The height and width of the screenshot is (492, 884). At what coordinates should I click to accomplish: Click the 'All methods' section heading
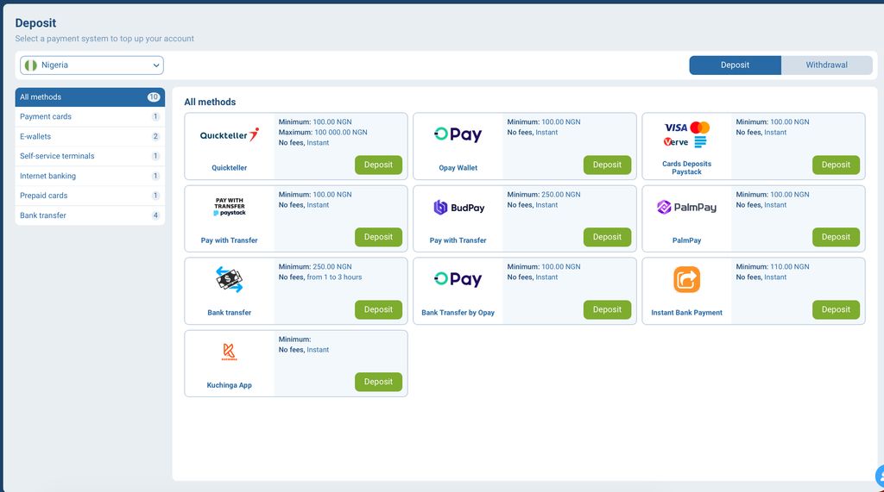[x=210, y=102]
